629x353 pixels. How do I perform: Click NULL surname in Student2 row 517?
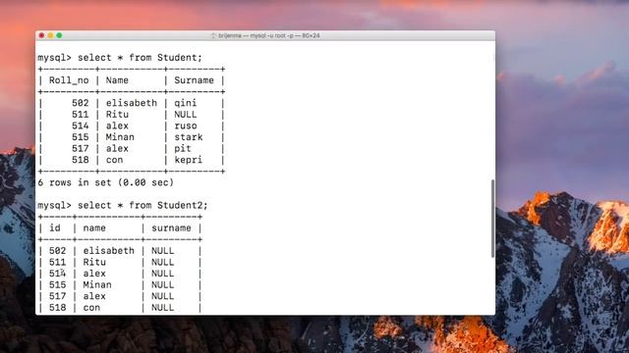pyautogui.click(x=162, y=296)
